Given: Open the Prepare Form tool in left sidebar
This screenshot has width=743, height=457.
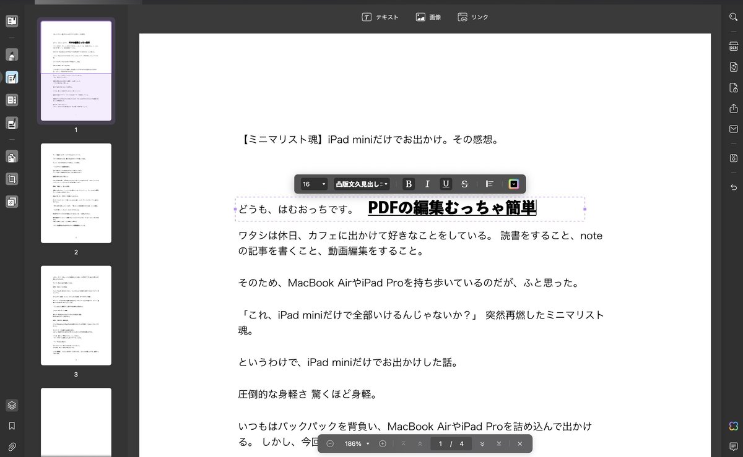Looking at the screenshot, I should click(x=12, y=100).
